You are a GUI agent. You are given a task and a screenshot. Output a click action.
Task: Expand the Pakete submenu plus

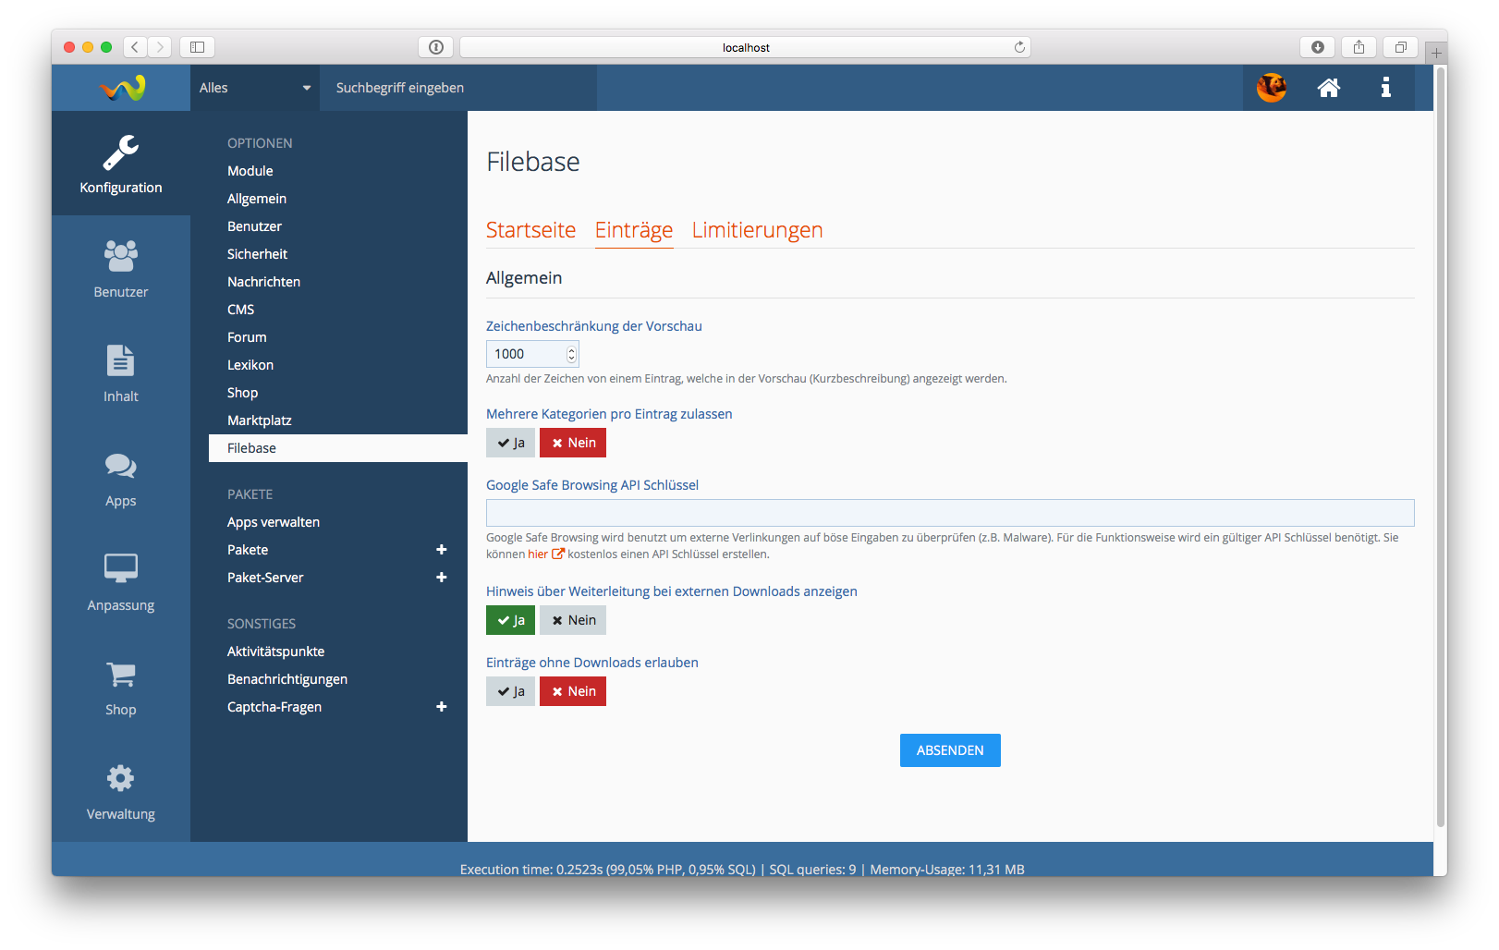coord(441,550)
